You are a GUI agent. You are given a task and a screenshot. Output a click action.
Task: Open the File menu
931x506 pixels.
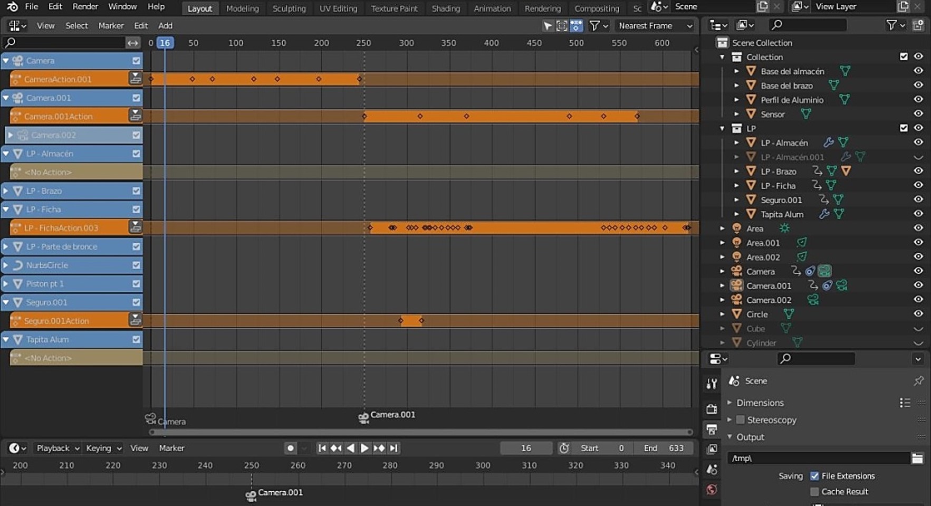pos(32,7)
